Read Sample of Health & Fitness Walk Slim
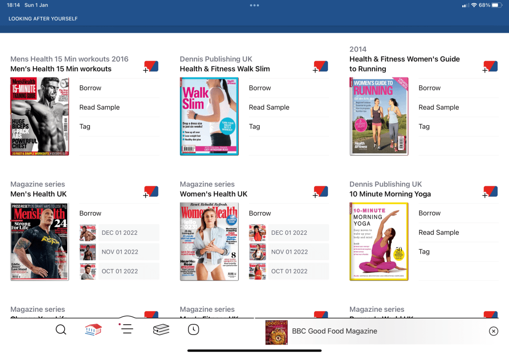 pyautogui.click(x=269, y=107)
